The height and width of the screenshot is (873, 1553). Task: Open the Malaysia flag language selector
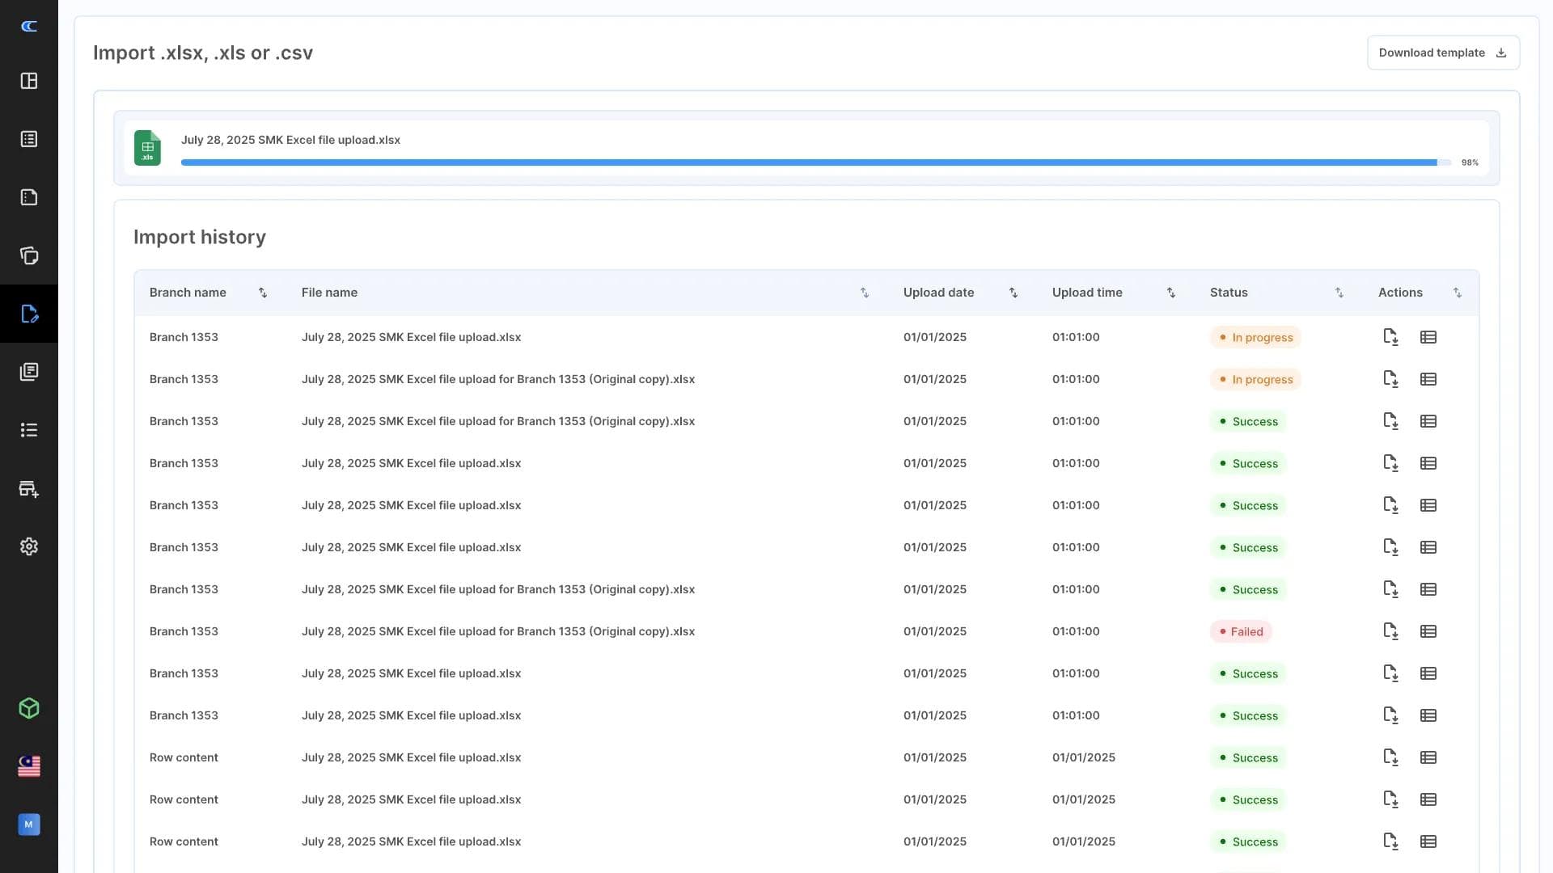pos(29,766)
